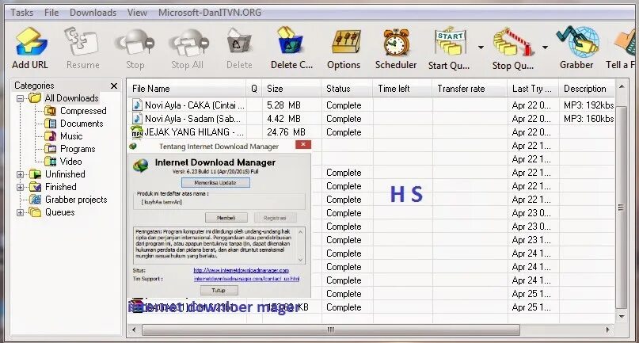Select the Documents category
639x343 pixels.
click(82, 124)
